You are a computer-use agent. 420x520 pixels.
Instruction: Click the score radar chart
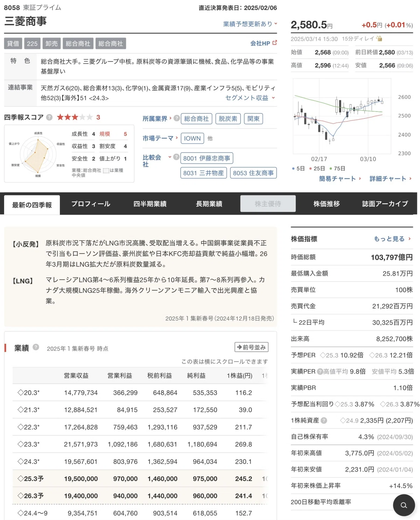[38, 154]
